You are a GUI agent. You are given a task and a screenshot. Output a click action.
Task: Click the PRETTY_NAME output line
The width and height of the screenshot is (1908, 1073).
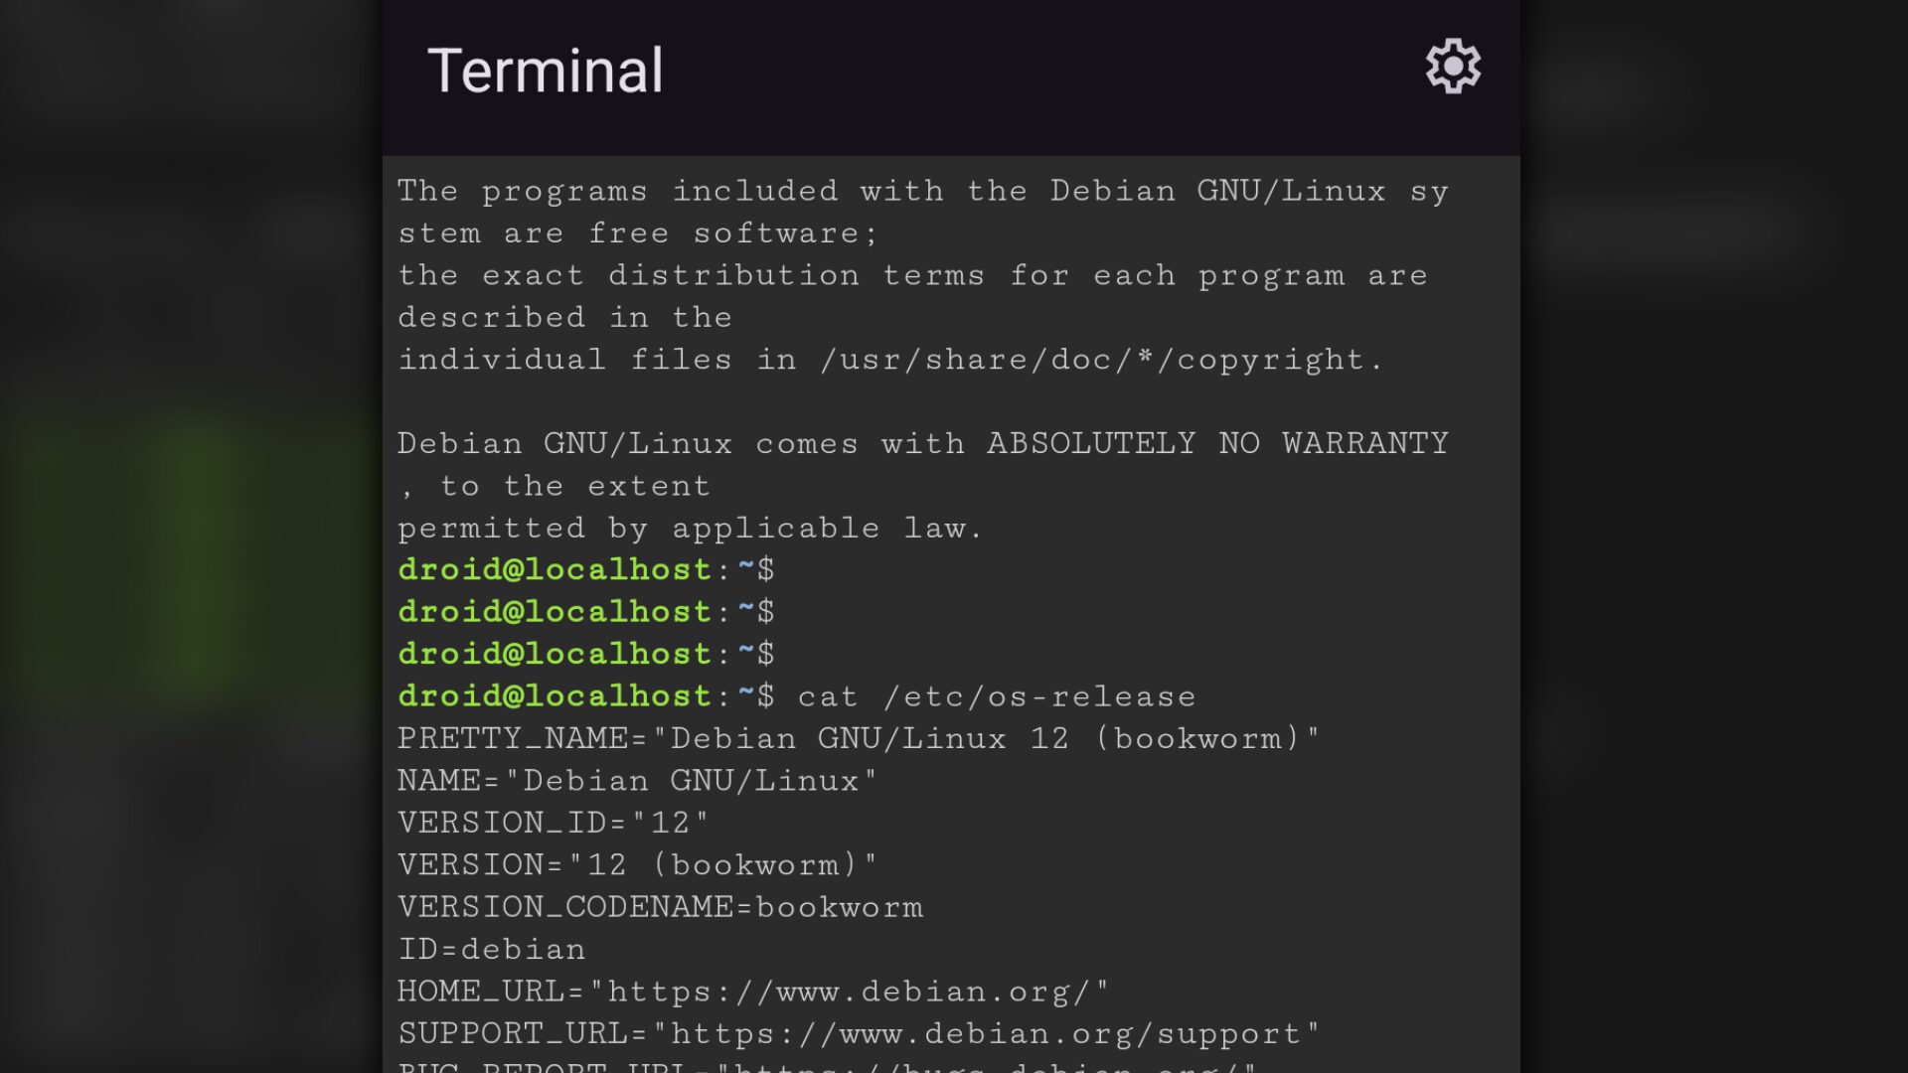[x=858, y=739]
